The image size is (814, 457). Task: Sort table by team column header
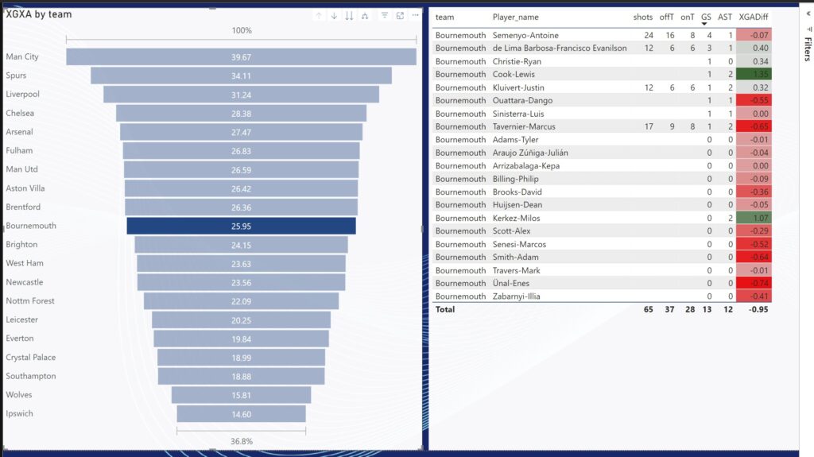444,17
